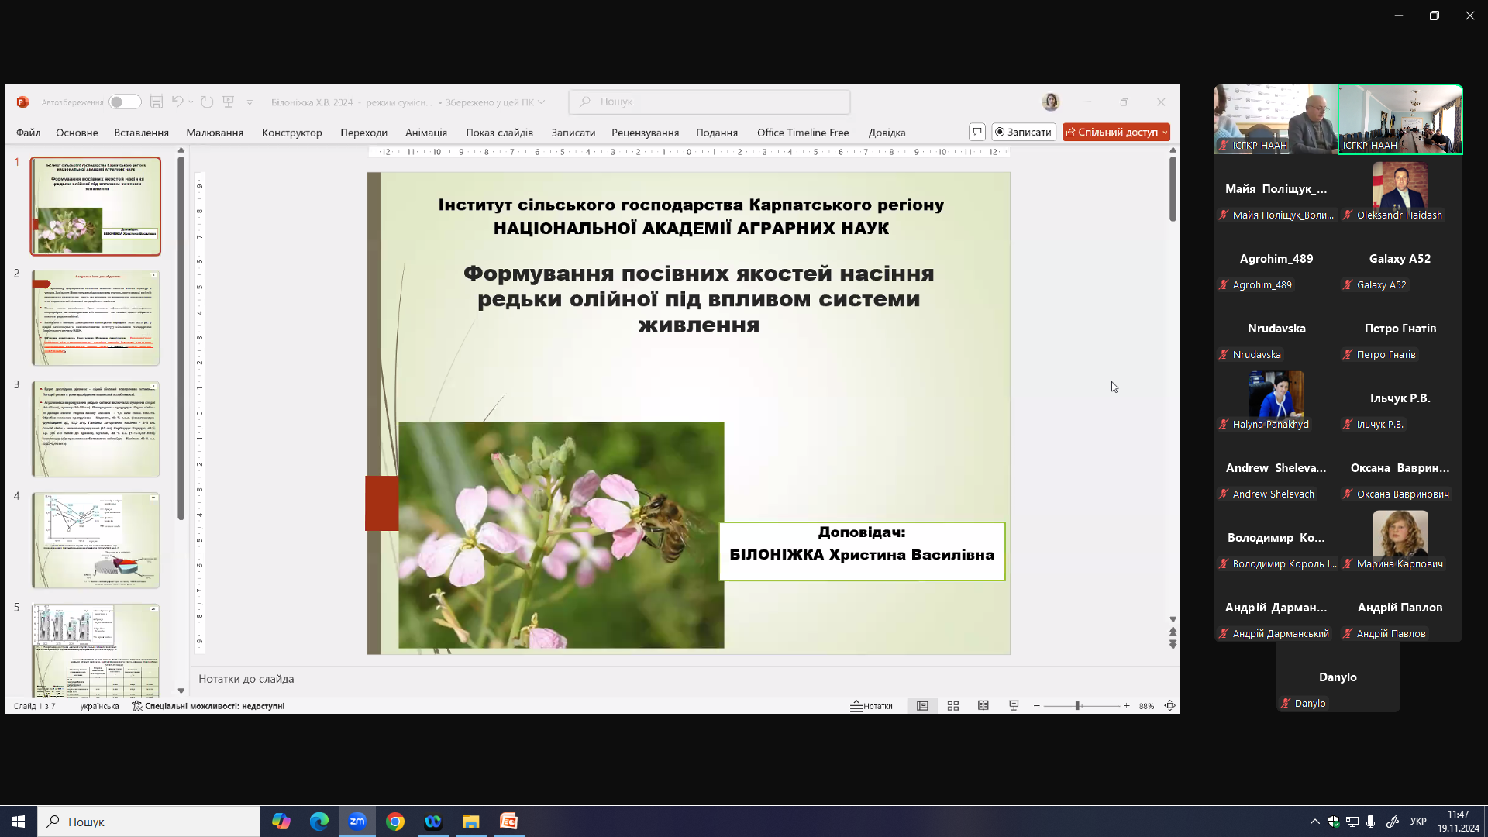Expand the saved location dropdown in title
The width and height of the screenshot is (1488, 837).
pyautogui.click(x=542, y=102)
